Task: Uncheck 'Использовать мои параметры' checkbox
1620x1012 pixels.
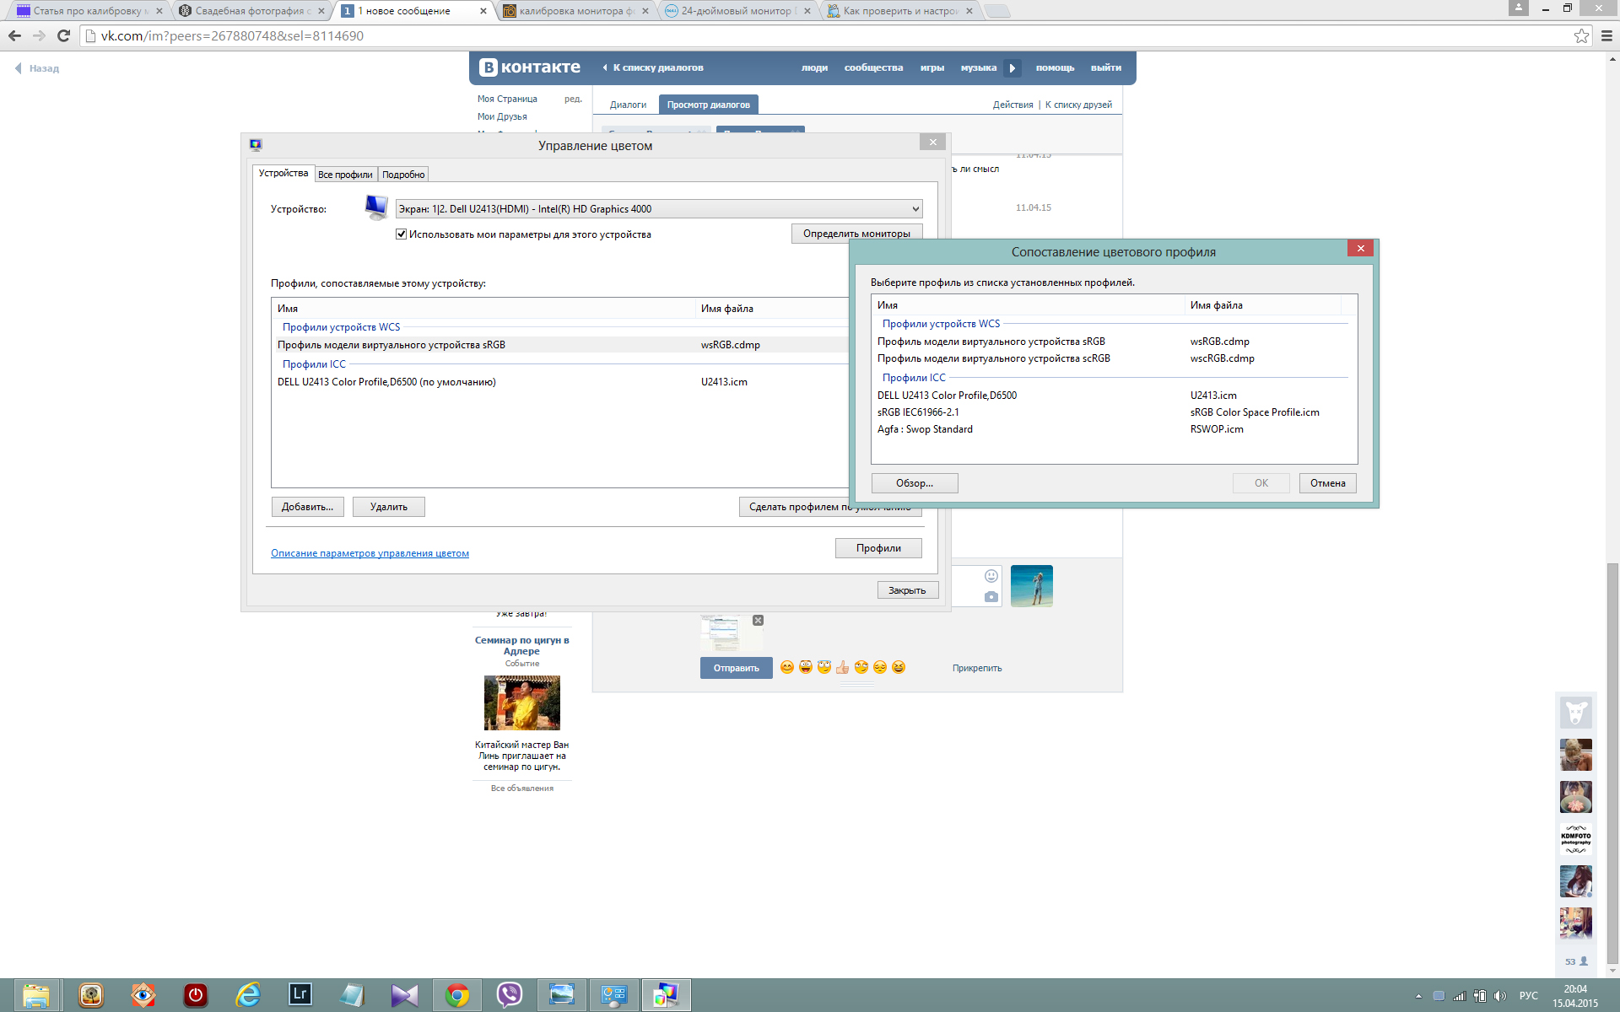Action: pyautogui.click(x=402, y=234)
